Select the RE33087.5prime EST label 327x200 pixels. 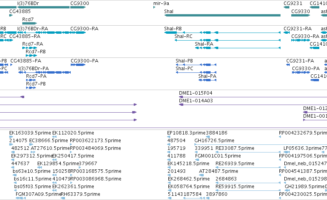[x=235, y=148]
